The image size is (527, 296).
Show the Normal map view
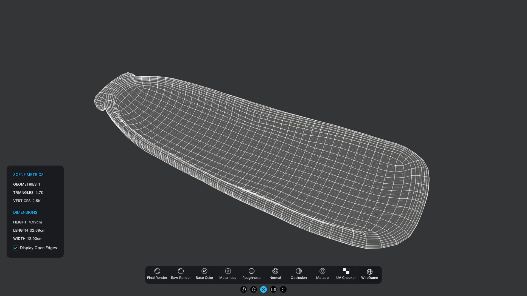pyautogui.click(x=275, y=274)
